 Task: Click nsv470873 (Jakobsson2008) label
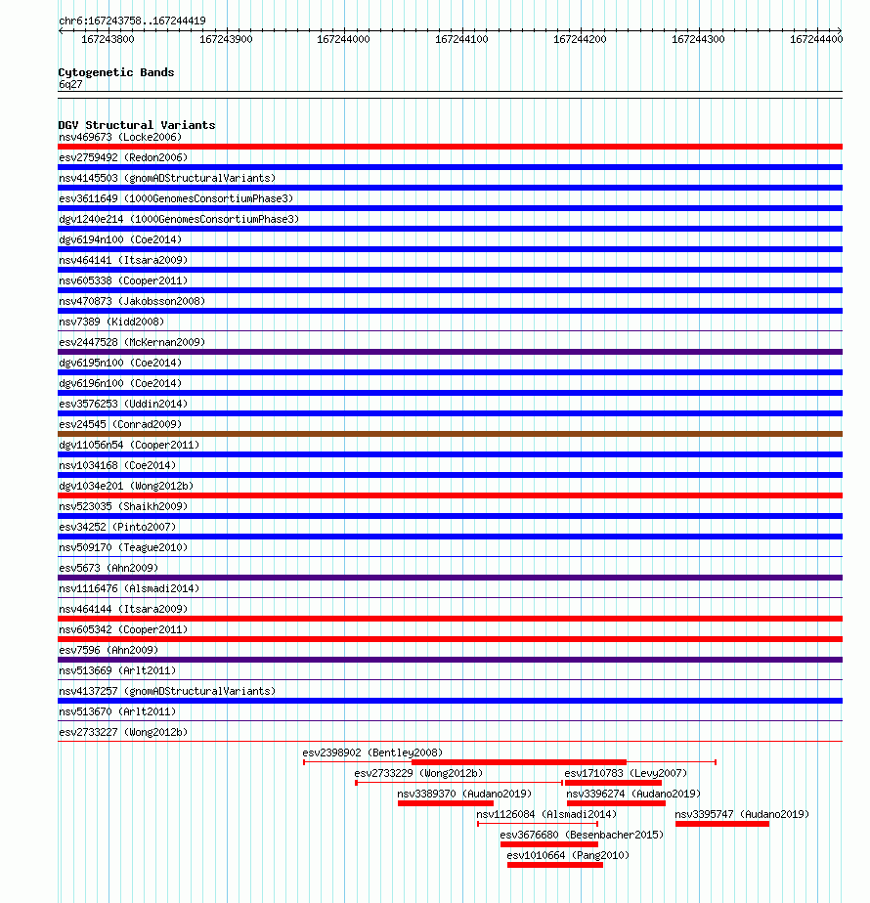coord(132,301)
